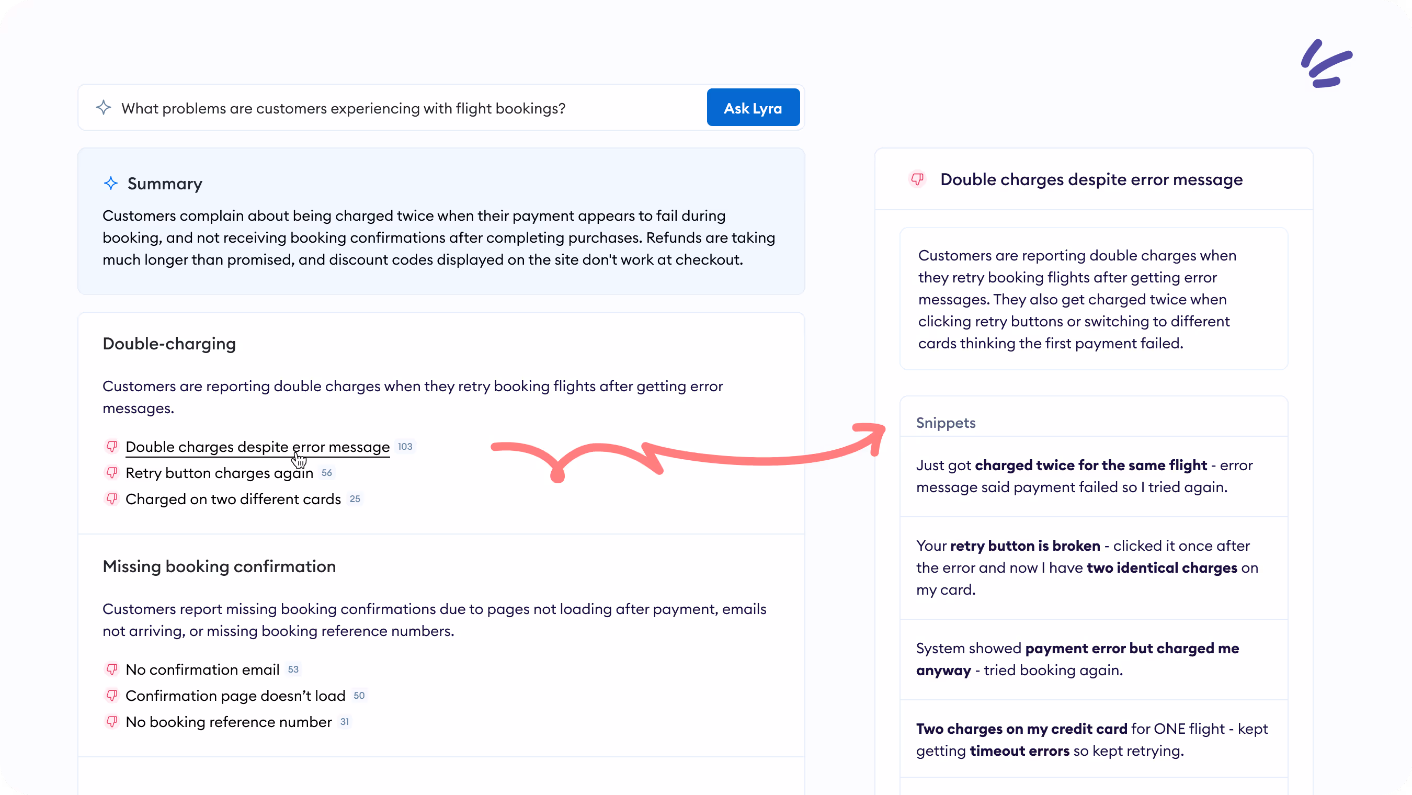
Task: Click thumbs-down icon beside Retry button charges again
Action: pos(112,473)
